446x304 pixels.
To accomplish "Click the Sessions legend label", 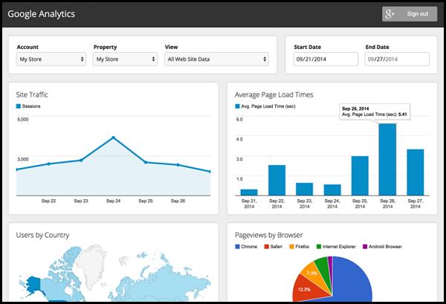I will pos(31,106).
